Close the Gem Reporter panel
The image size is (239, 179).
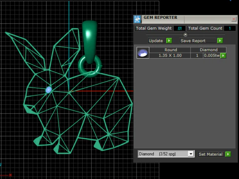[x=234, y=19]
